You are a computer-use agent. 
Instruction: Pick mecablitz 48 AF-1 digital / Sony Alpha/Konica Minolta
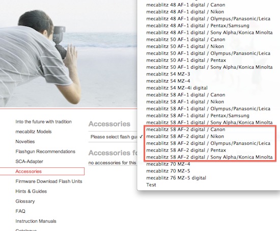[x=209, y=33]
